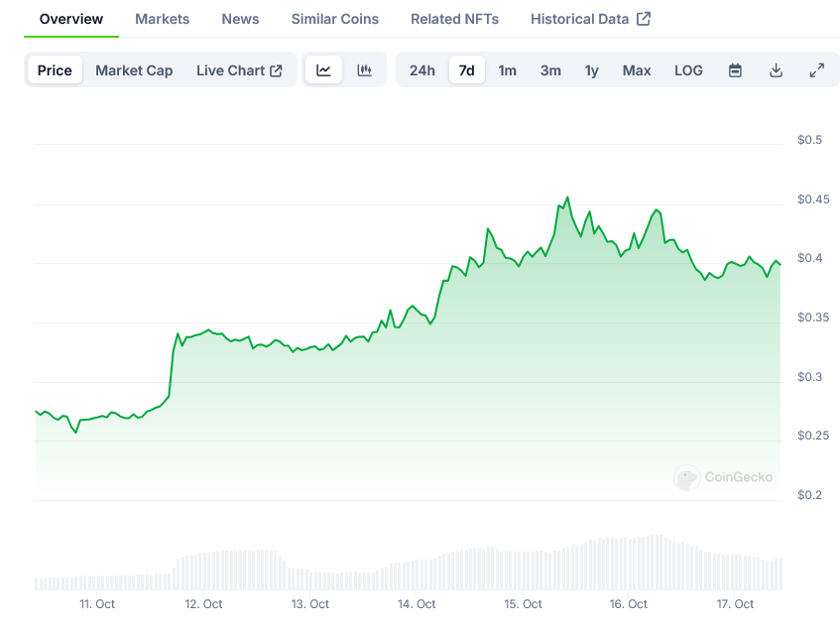Click the 15. Oct date label
Screen dimensions: 840x629
pos(523,604)
